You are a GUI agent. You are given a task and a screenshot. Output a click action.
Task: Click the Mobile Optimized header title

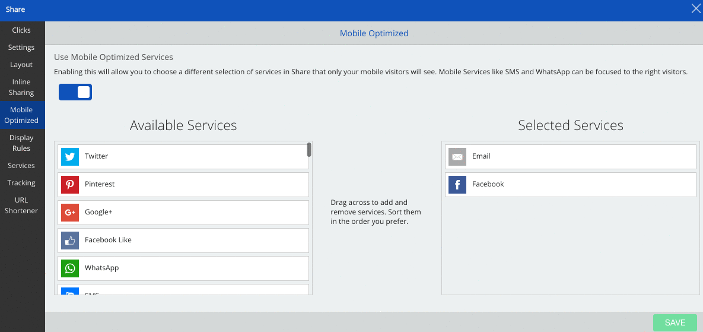pyautogui.click(x=374, y=33)
